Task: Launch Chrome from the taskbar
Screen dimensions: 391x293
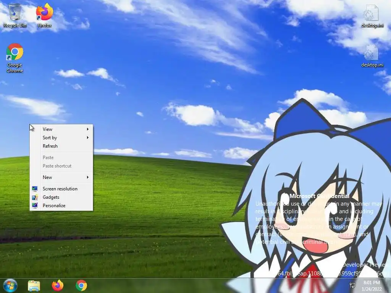Action: 81,285
